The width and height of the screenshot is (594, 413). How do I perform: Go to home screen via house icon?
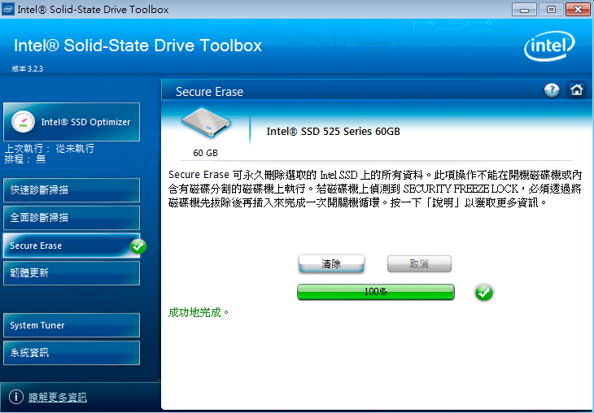tap(576, 90)
